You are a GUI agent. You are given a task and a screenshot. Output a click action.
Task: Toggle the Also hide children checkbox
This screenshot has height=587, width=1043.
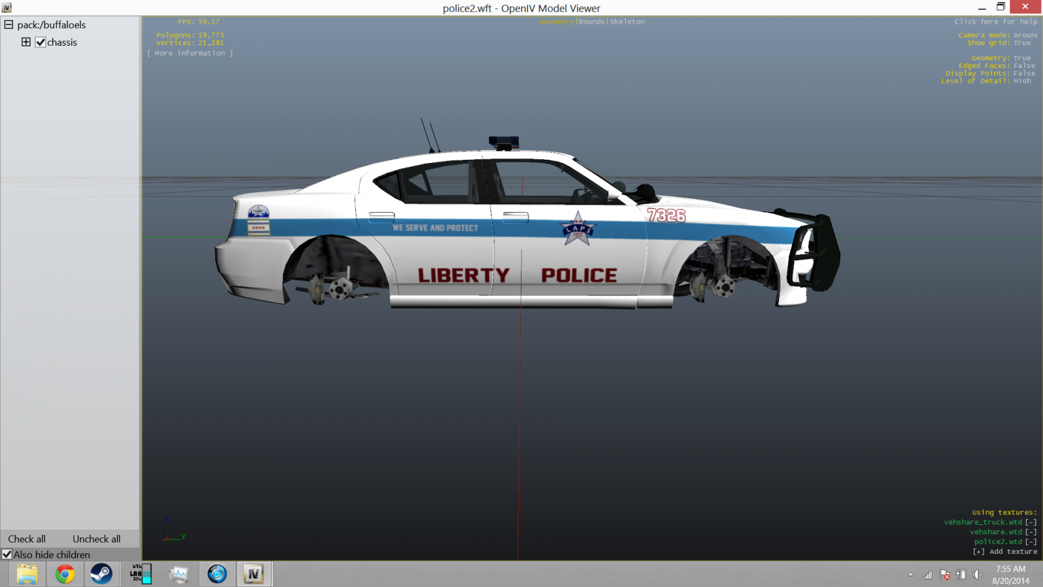click(x=7, y=554)
